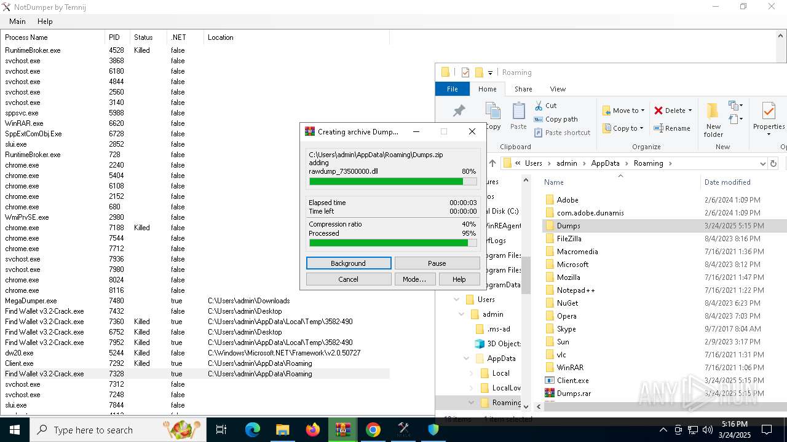Click Copy path in Explorer ribbon
The image size is (787, 442).
[x=555, y=119]
